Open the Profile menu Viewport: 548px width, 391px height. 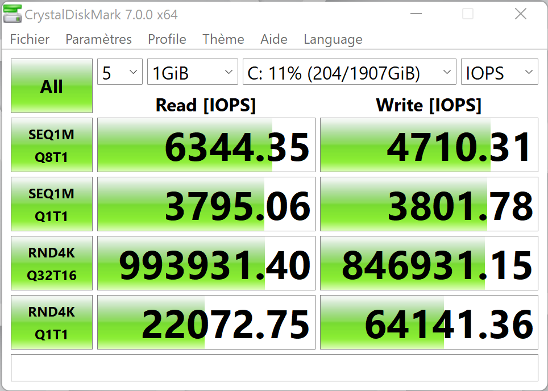pos(167,39)
